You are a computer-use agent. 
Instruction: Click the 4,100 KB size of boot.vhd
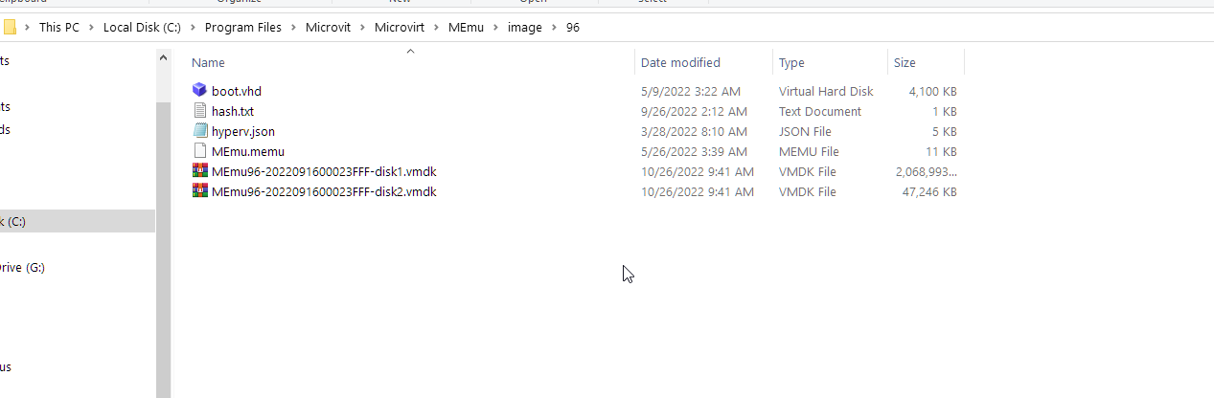933,91
